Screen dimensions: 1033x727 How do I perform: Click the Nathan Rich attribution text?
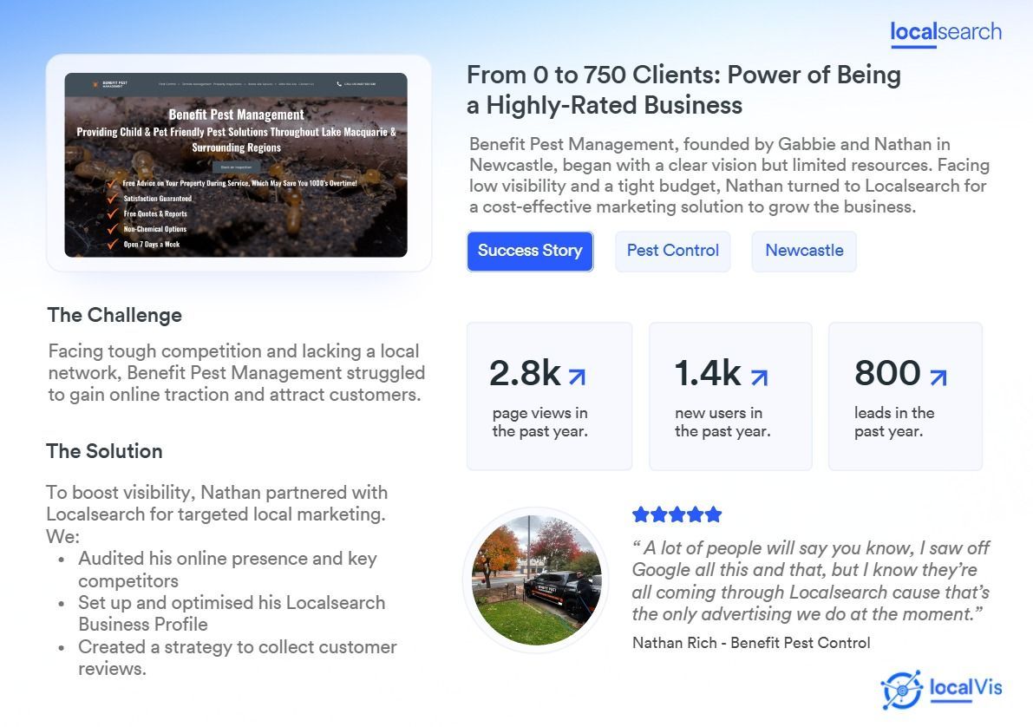click(750, 643)
